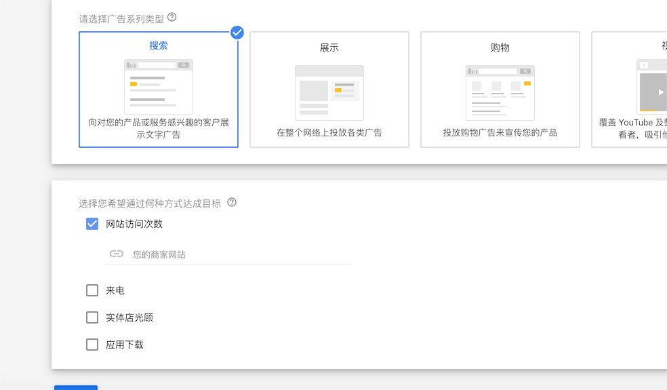This screenshot has width=667, height=390.
Task: Choose the 展示 campaign type title
Action: coord(329,47)
